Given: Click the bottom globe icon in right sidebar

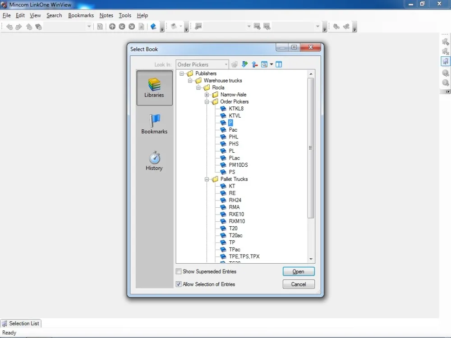Looking at the screenshot, I should pos(446,83).
